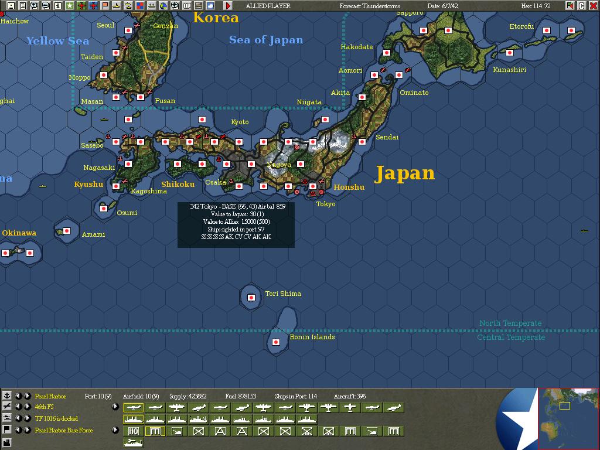Click 'Forecast: Thunderstorms' status text
600x450 pixels.
pos(369,6)
